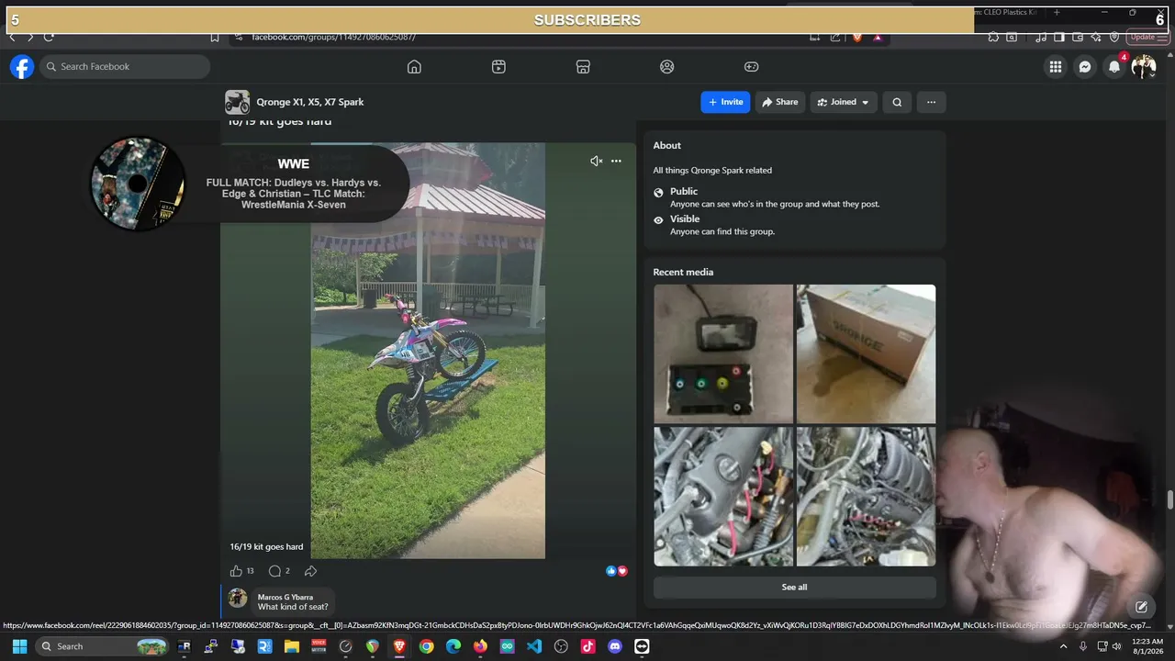The image size is (1175, 661).
Task: Show hidden system tray icons
Action: 1064,646
